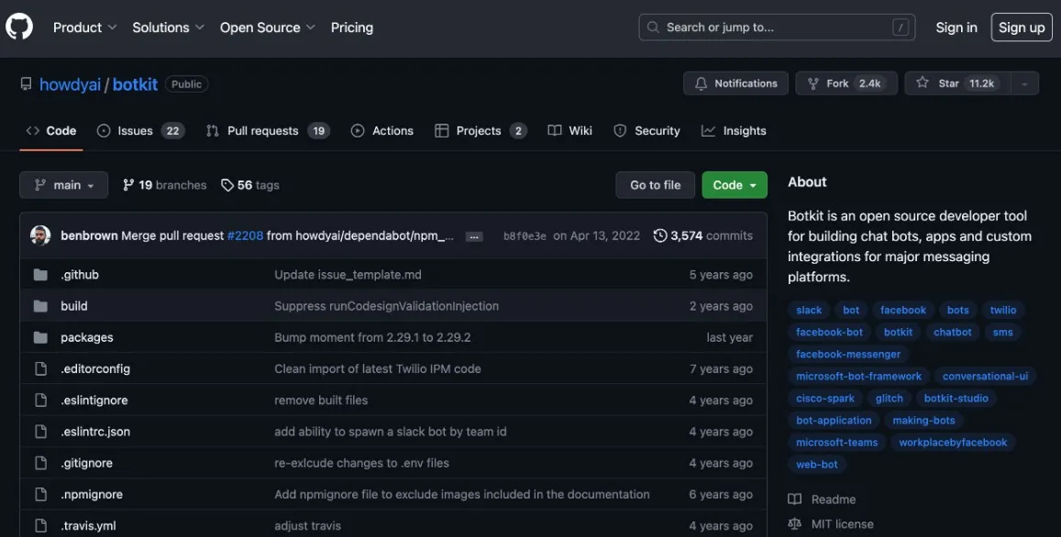Open the MIT license link
Viewport: 1061px width, 537px height.
coord(831,524)
